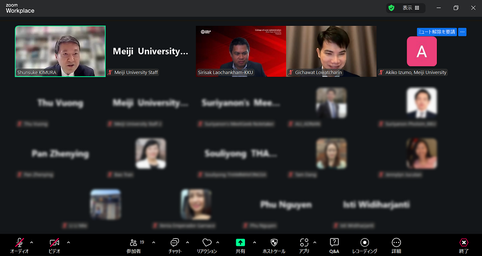
Task: Click muted mic icon on Meiji University Staff
Action: pyautogui.click(x=110, y=73)
